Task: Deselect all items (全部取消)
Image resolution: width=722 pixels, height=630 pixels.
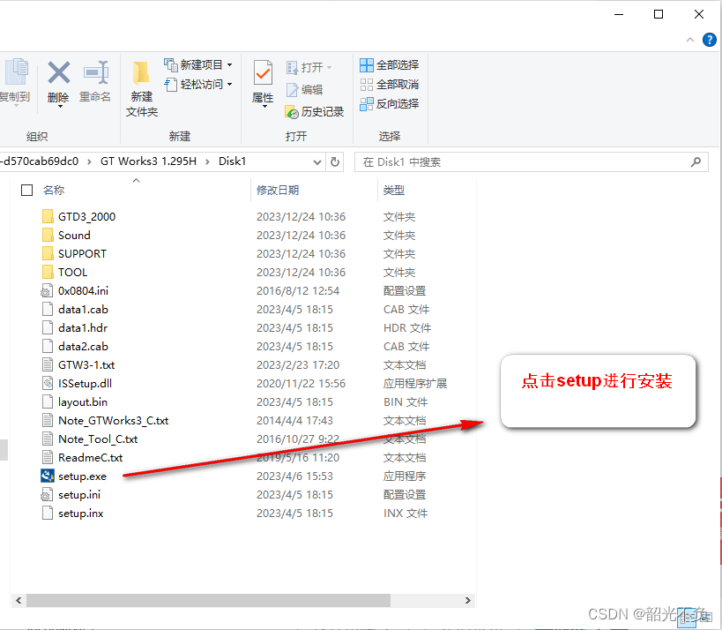Action: click(389, 85)
